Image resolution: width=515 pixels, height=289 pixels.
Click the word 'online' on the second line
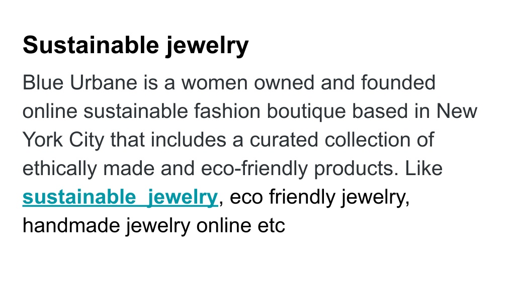50,111
